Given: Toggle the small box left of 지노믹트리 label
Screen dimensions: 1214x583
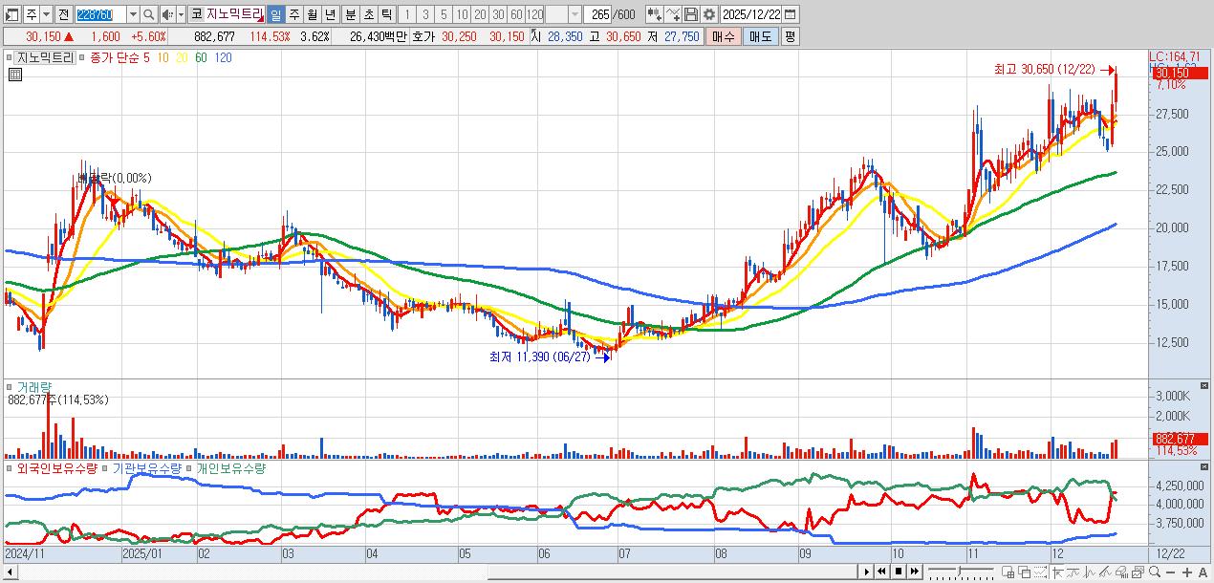Looking at the screenshot, I should pos(10,58).
